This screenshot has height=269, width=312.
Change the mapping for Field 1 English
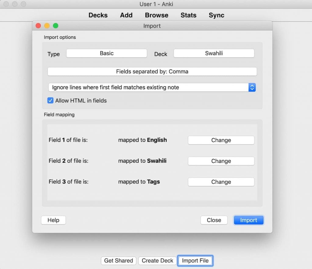221,140
